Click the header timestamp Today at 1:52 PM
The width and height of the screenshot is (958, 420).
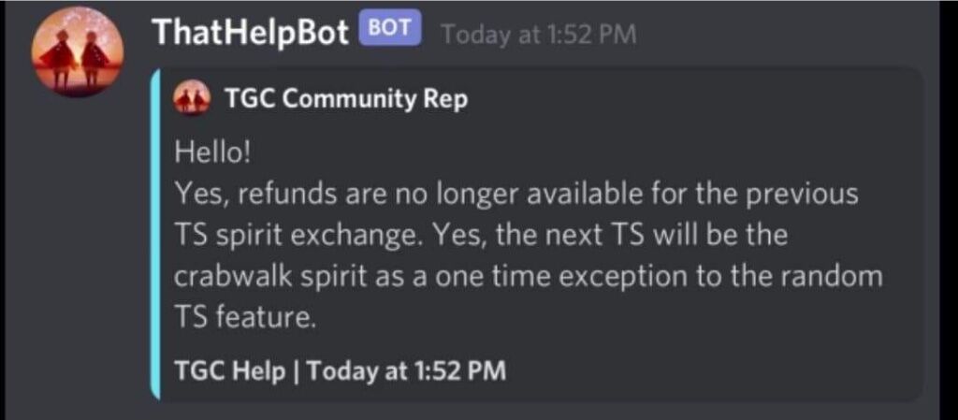(538, 35)
